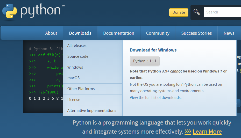241x138 pixels.
Task: Open Other Platforms downloads entry
Action: pos(81,89)
